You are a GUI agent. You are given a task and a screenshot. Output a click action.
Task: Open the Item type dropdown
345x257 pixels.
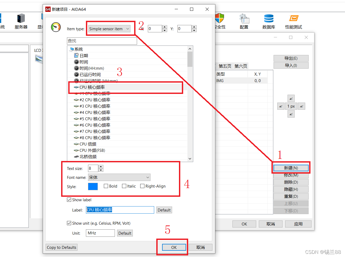pos(109,29)
